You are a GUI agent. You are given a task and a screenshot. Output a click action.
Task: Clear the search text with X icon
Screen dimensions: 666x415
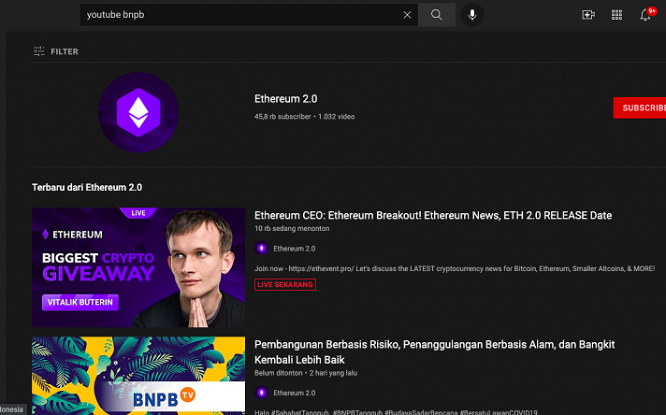[x=407, y=15]
